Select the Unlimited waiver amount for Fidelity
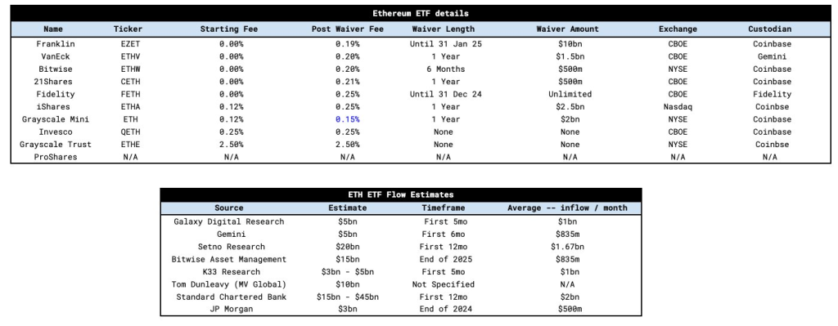 point(568,94)
